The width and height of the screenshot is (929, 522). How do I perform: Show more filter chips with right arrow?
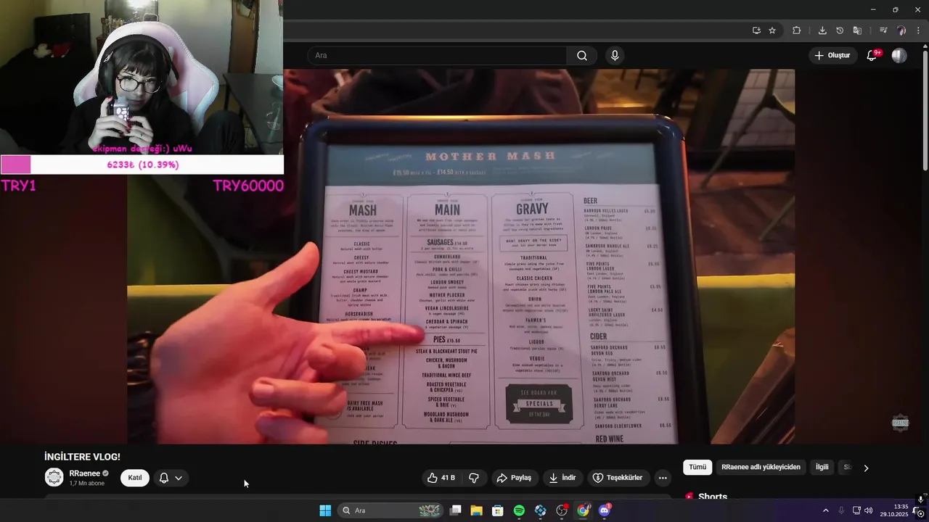click(x=866, y=468)
